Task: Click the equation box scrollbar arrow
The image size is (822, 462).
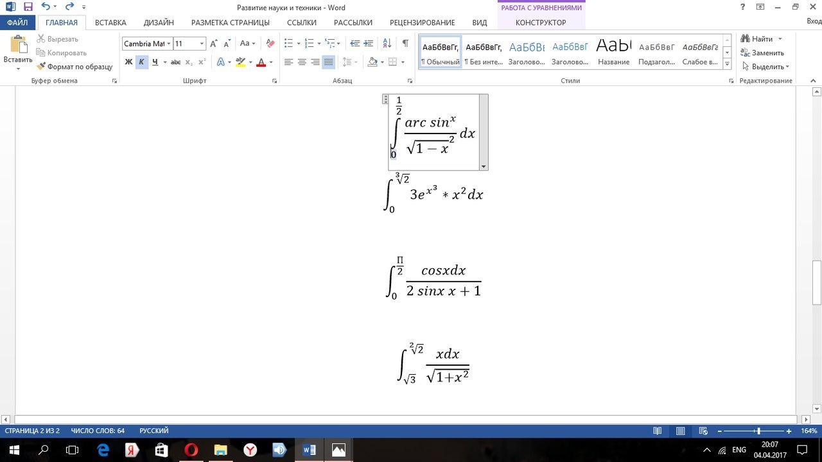Action: point(483,166)
